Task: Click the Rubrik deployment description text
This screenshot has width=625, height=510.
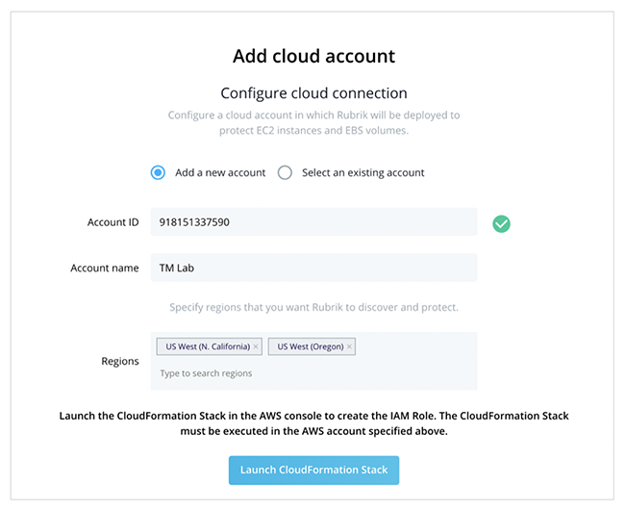Action: [x=313, y=123]
